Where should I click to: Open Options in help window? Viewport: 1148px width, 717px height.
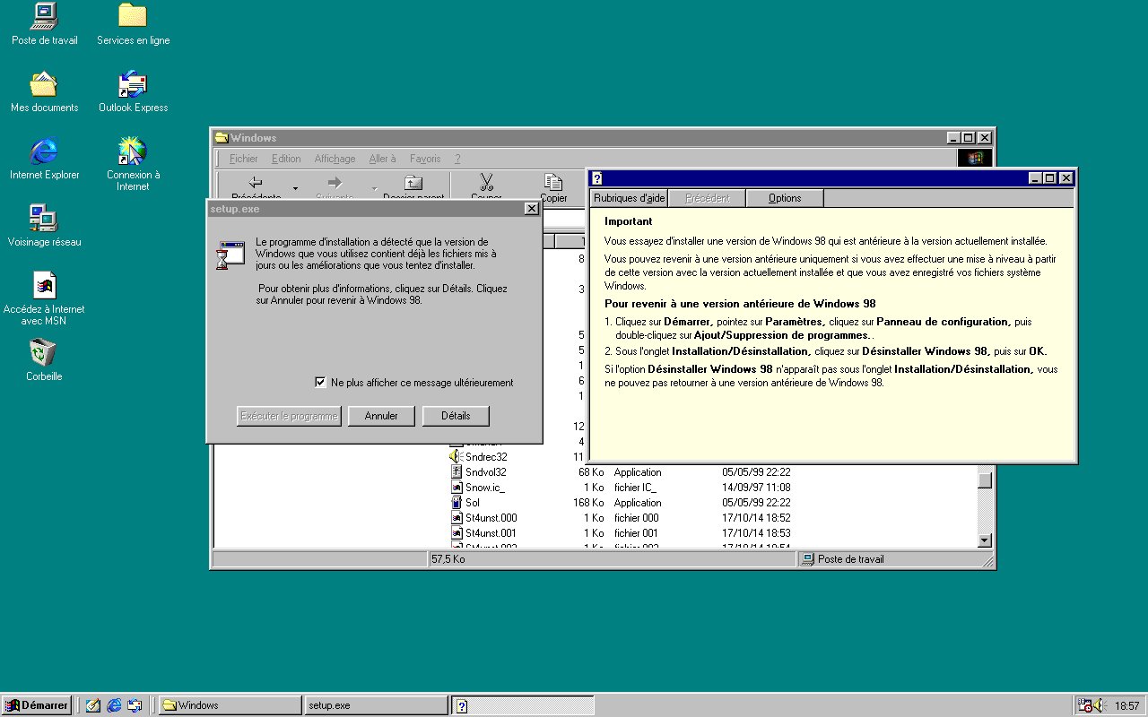[785, 198]
